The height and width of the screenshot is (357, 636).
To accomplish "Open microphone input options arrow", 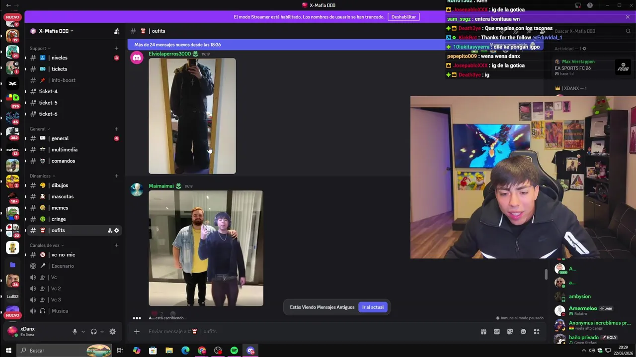I will click(83, 332).
